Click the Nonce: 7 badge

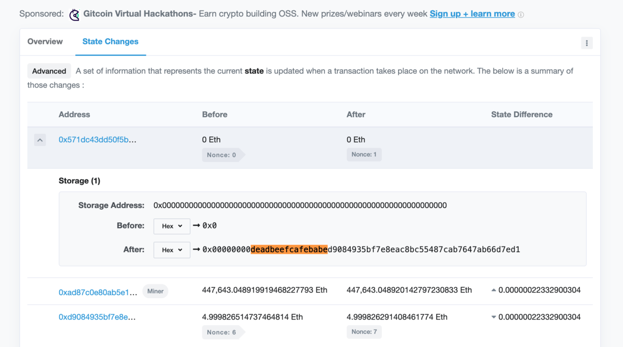point(364,331)
